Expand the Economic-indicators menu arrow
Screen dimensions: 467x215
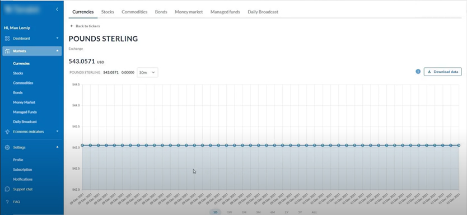58,132
